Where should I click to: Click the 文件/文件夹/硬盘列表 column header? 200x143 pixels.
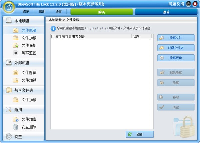pyautogui.click(x=91, y=37)
